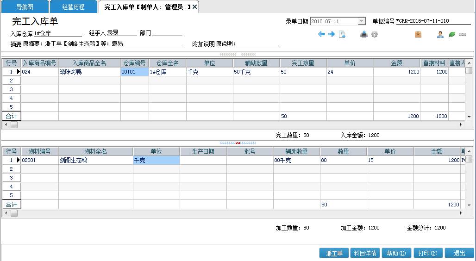The height and width of the screenshot is (261, 476).
Task: Select the highlighted 00101 cell
Action: tap(134, 72)
